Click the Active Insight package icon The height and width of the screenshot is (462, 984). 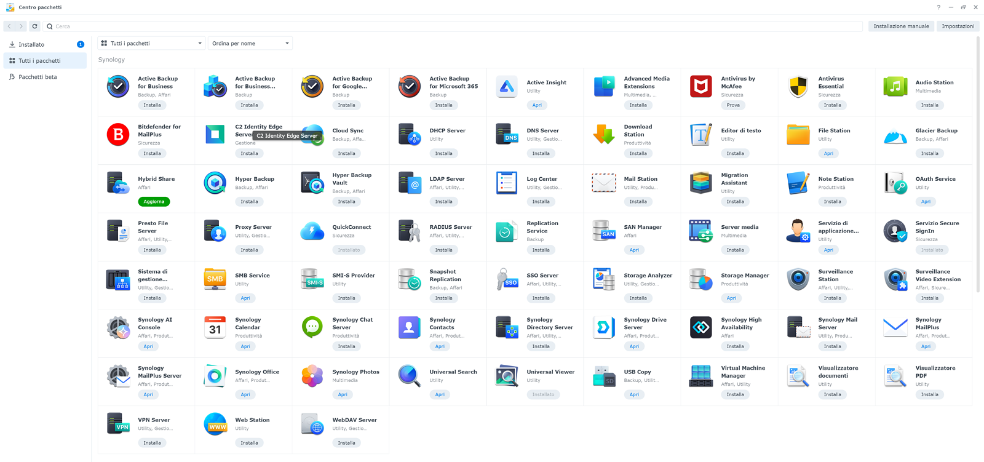(507, 87)
